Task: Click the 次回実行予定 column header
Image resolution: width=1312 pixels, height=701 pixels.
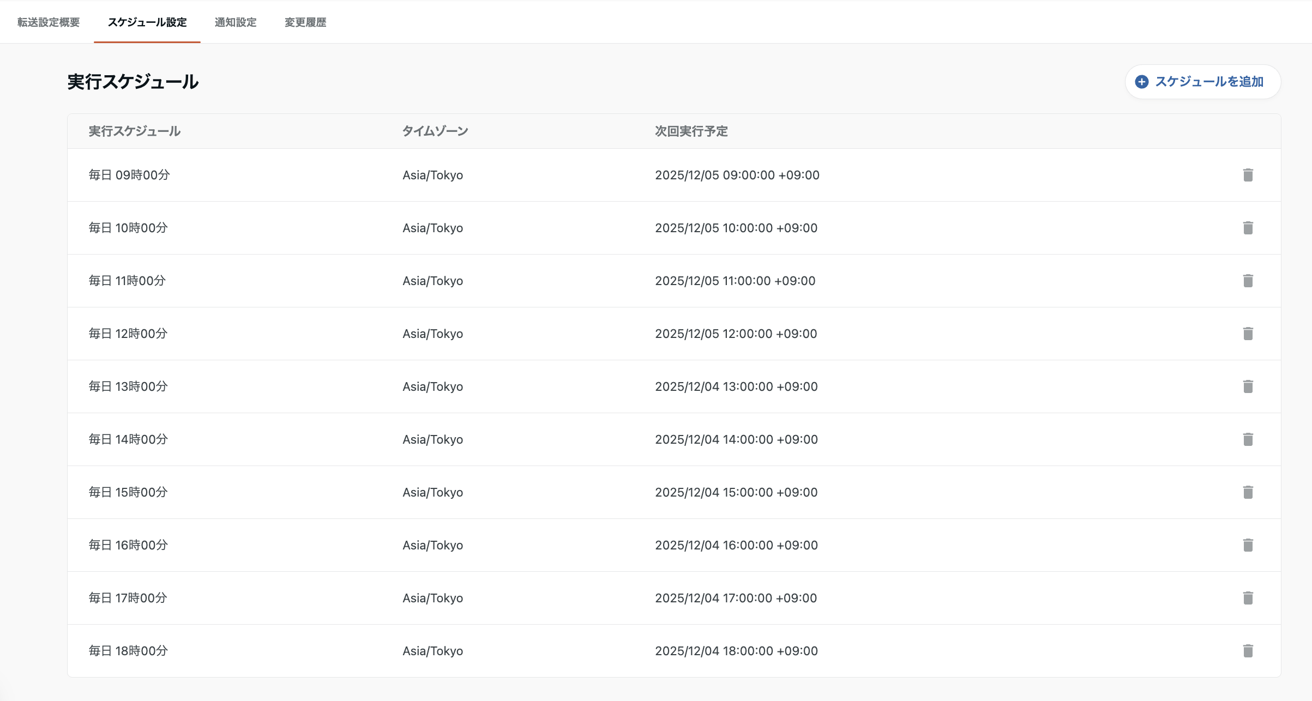Action: coord(691,131)
